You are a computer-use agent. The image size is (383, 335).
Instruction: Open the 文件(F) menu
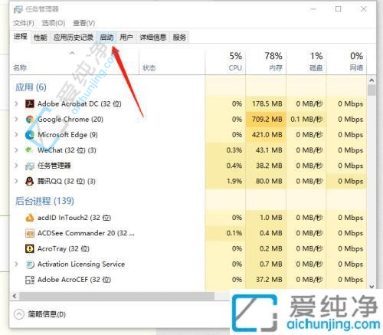[24, 23]
